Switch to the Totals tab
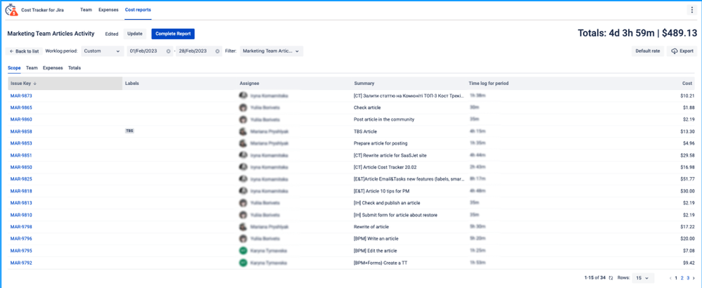 pyautogui.click(x=75, y=68)
